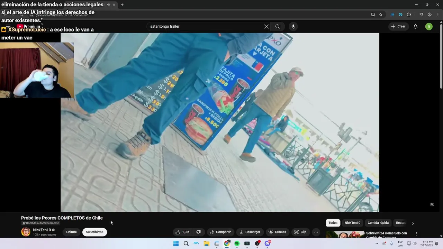
Task: Open the green account avatar menu
Action: point(429,27)
